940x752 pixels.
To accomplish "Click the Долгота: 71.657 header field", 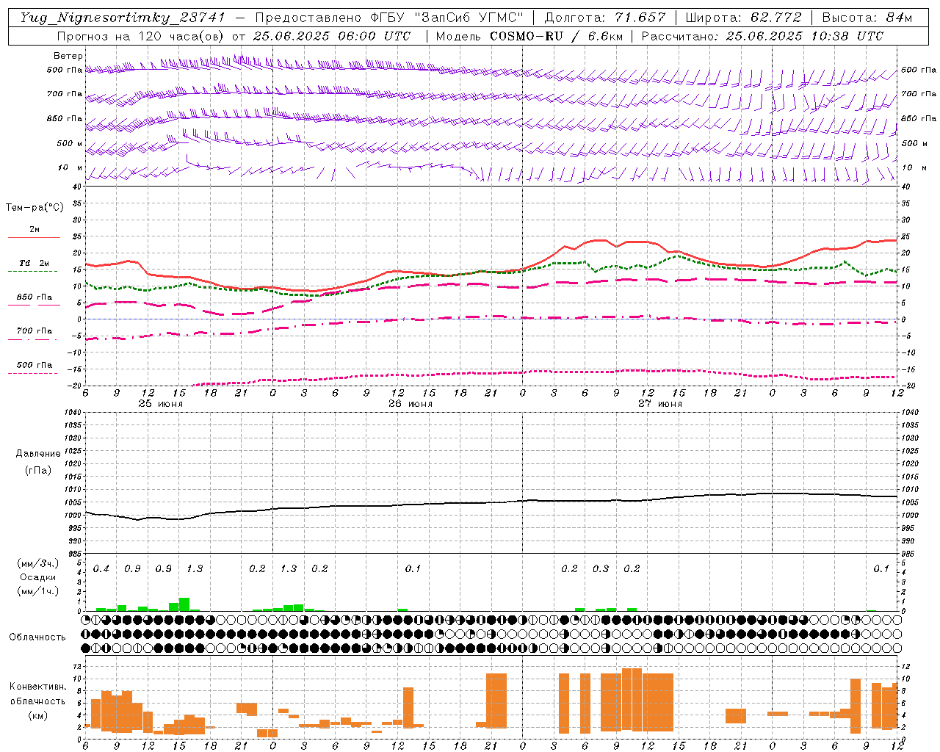I will (x=605, y=18).
